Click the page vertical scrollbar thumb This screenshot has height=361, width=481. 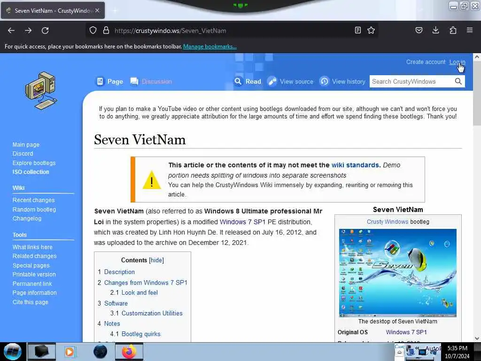477,94
